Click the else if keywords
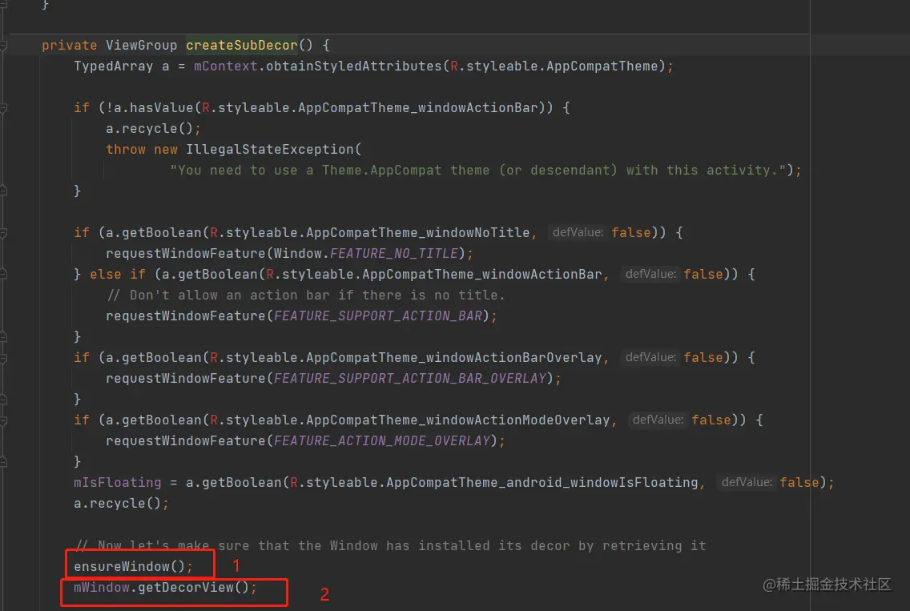This screenshot has height=611, width=910. 117,275
